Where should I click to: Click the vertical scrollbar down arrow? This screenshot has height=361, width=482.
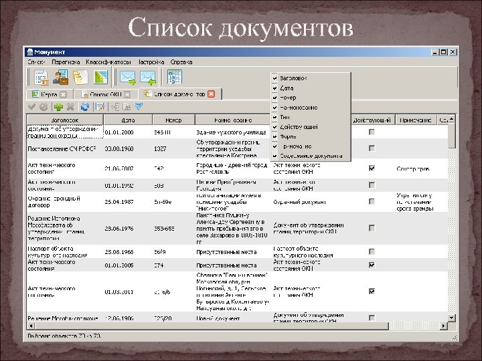(x=451, y=318)
